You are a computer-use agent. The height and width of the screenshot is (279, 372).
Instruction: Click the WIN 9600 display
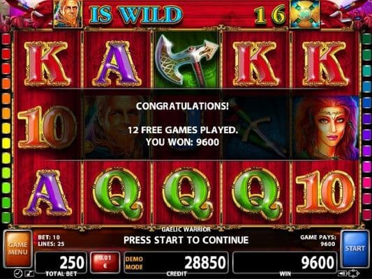click(285, 262)
